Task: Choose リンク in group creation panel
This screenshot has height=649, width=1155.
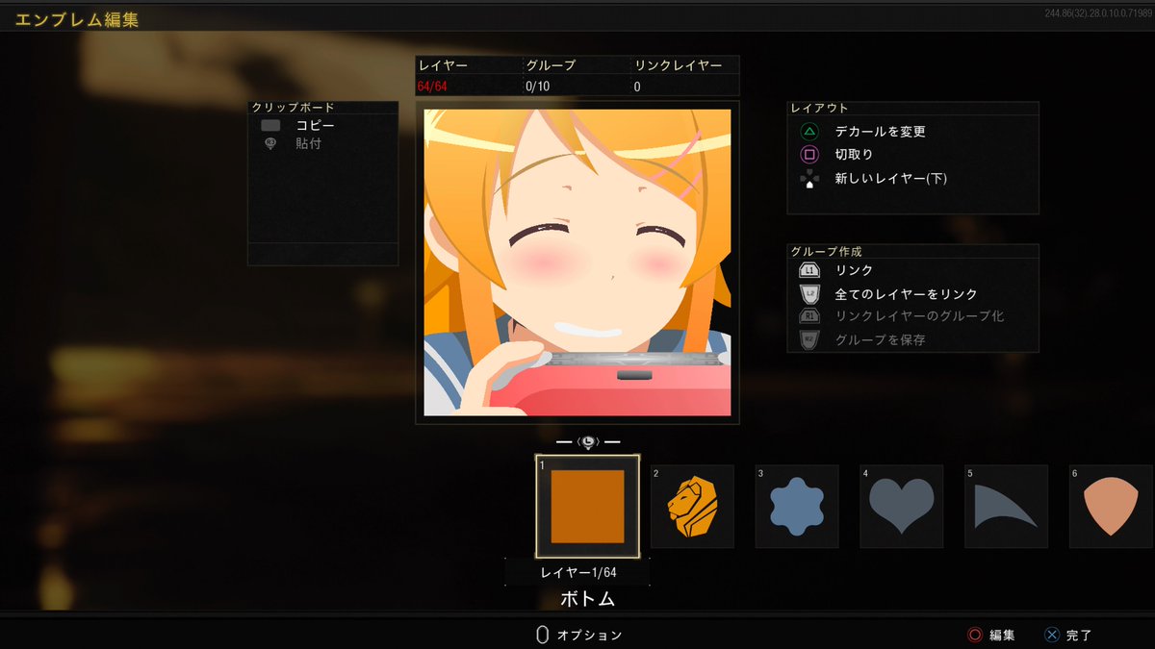Action: (855, 271)
